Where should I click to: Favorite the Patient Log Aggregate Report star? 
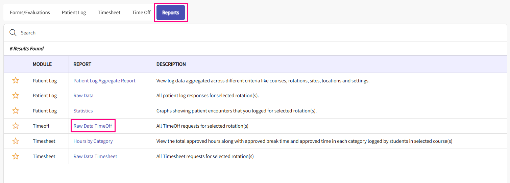(x=16, y=80)
